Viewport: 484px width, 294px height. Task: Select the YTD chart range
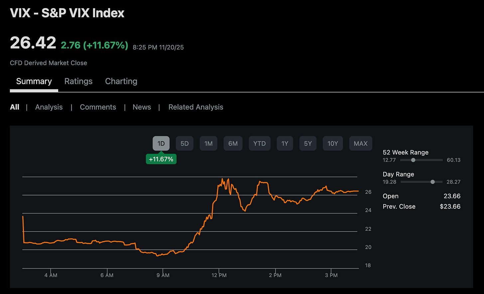(260, 144)
